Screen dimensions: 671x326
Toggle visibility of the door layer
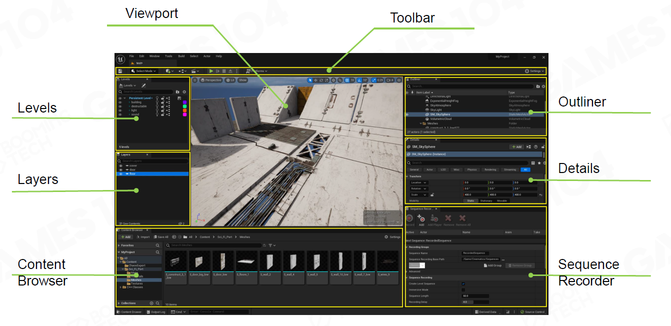click(x=120, y=169)
